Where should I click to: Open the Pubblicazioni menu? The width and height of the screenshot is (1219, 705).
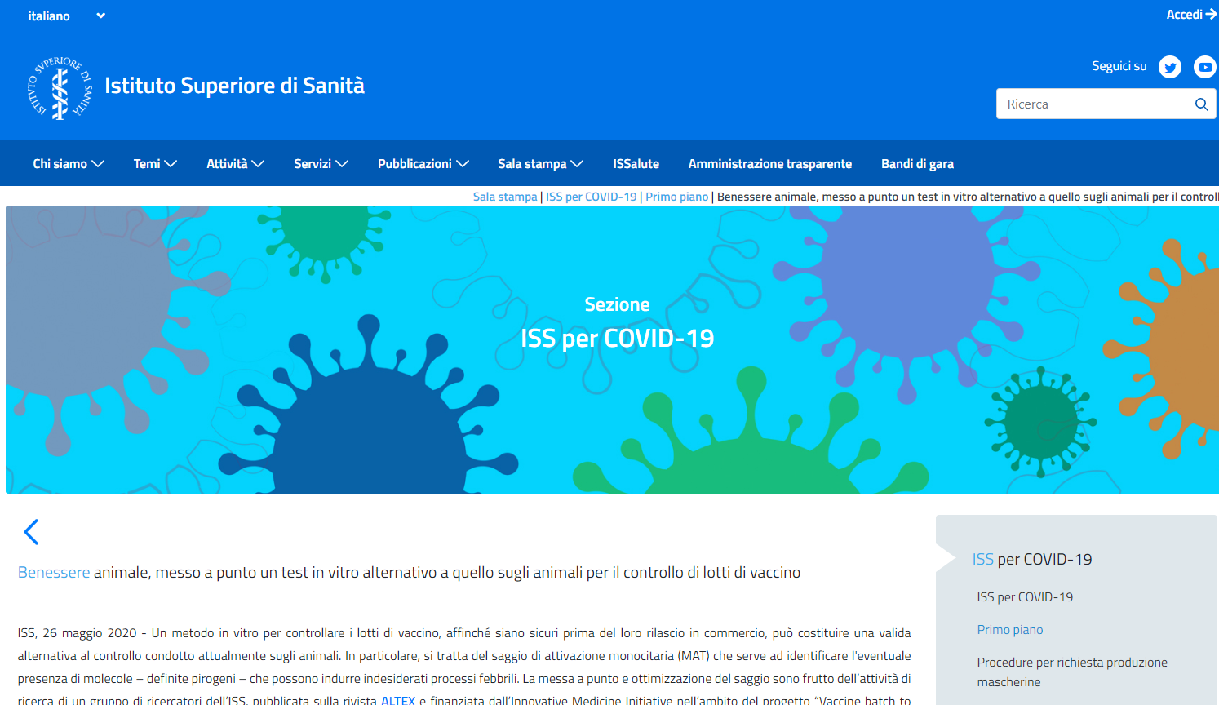click(423, 164)
